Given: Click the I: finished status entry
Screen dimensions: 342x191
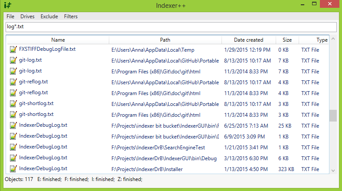Looking at the screenshot, I should point(103,179).
